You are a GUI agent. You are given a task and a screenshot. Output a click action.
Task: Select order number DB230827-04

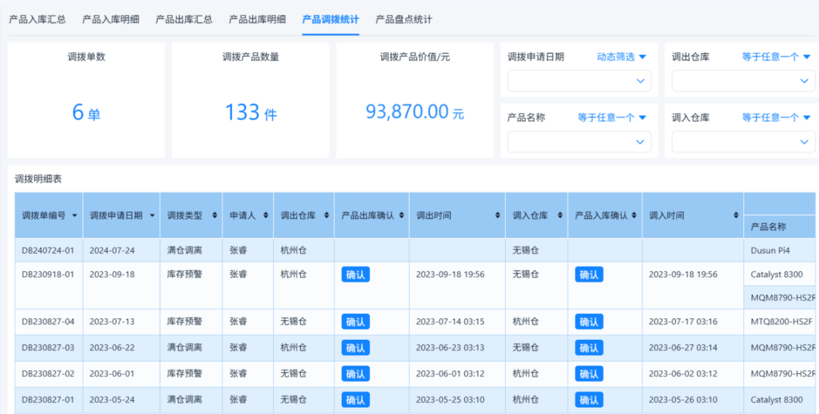click(x=48, y=321)
